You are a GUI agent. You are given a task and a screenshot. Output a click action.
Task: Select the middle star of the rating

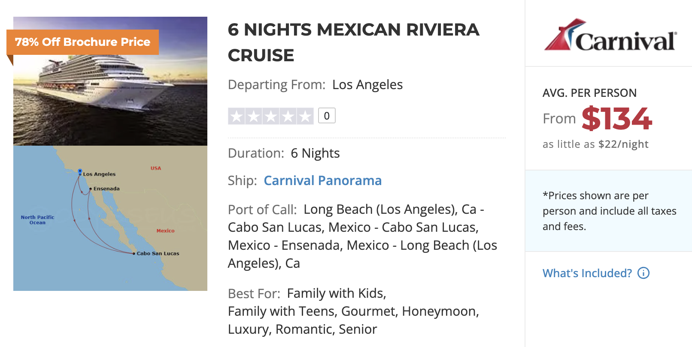coord(271,115)
